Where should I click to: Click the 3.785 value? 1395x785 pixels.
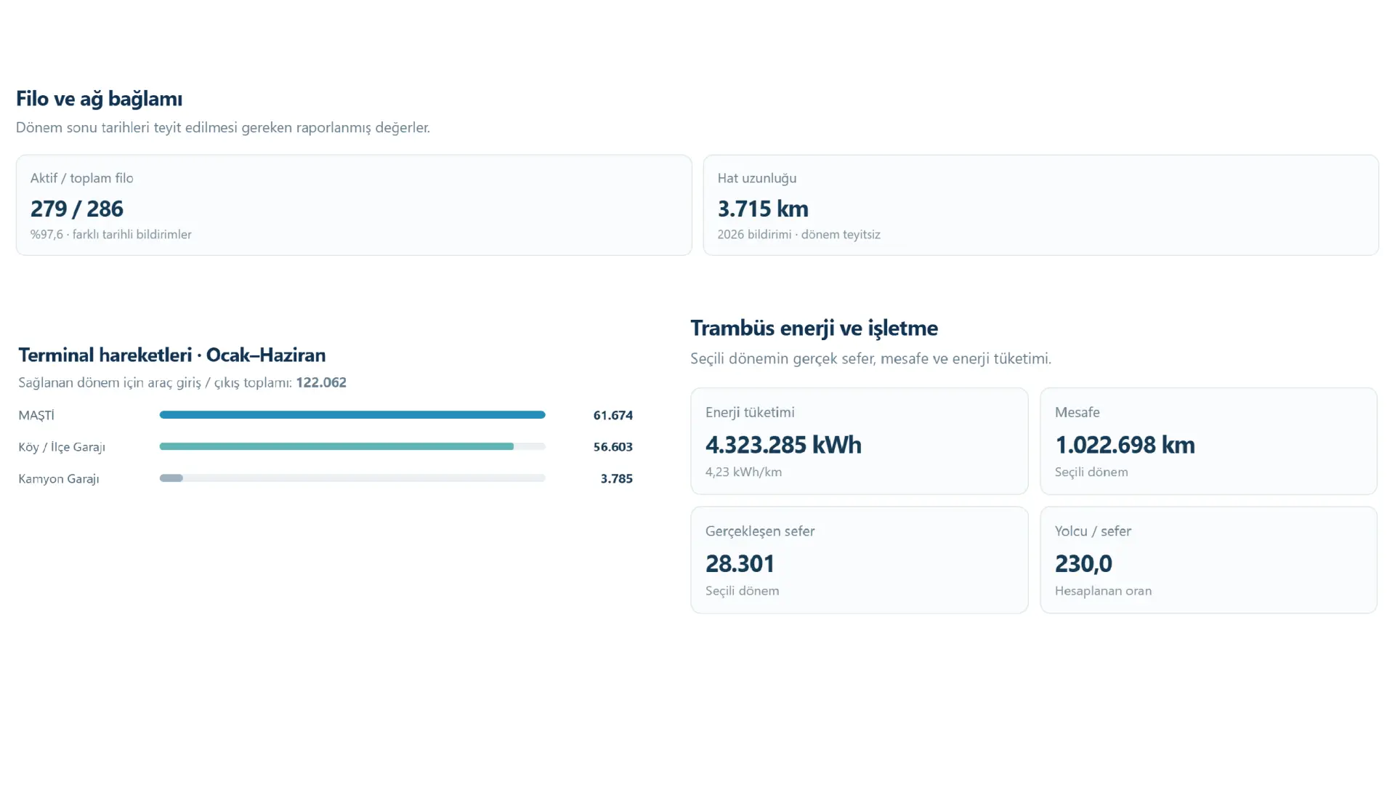[616, 478]
